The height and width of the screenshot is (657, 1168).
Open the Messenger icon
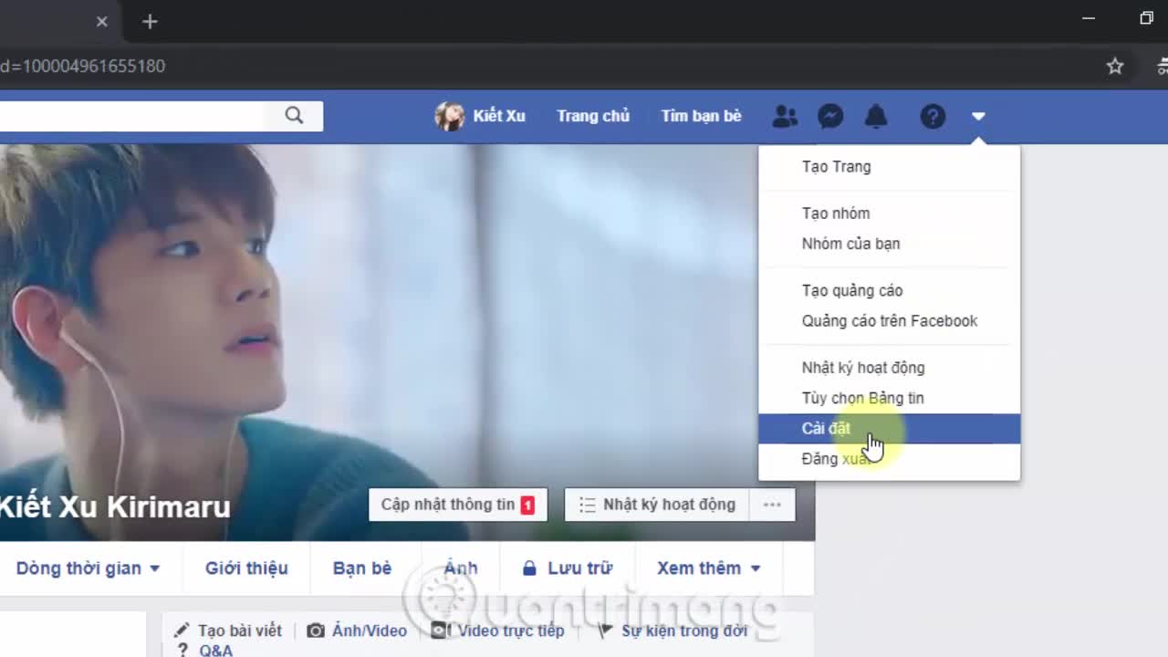click(830, 116)
